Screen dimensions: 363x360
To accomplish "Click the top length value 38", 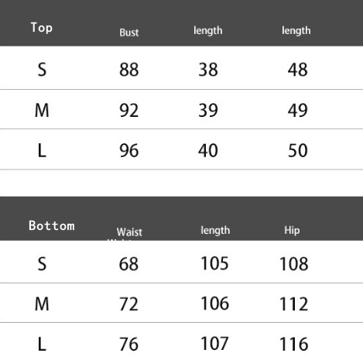I will click(208, 70).
